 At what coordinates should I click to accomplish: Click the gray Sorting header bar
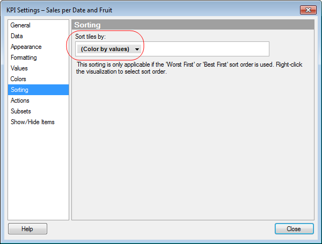coord(193,25)
